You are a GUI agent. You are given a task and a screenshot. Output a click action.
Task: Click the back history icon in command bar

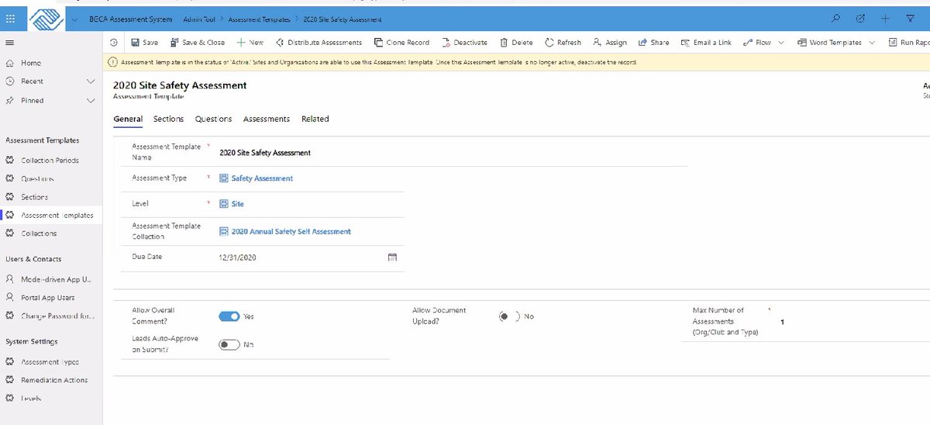click(115, 43)
